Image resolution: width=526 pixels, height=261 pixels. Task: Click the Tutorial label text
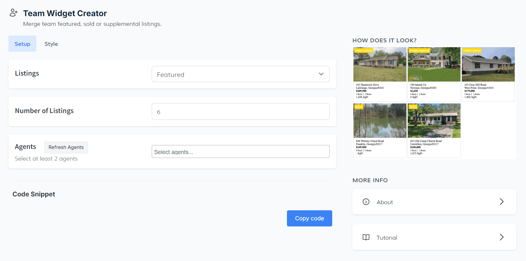pos(387,238)
